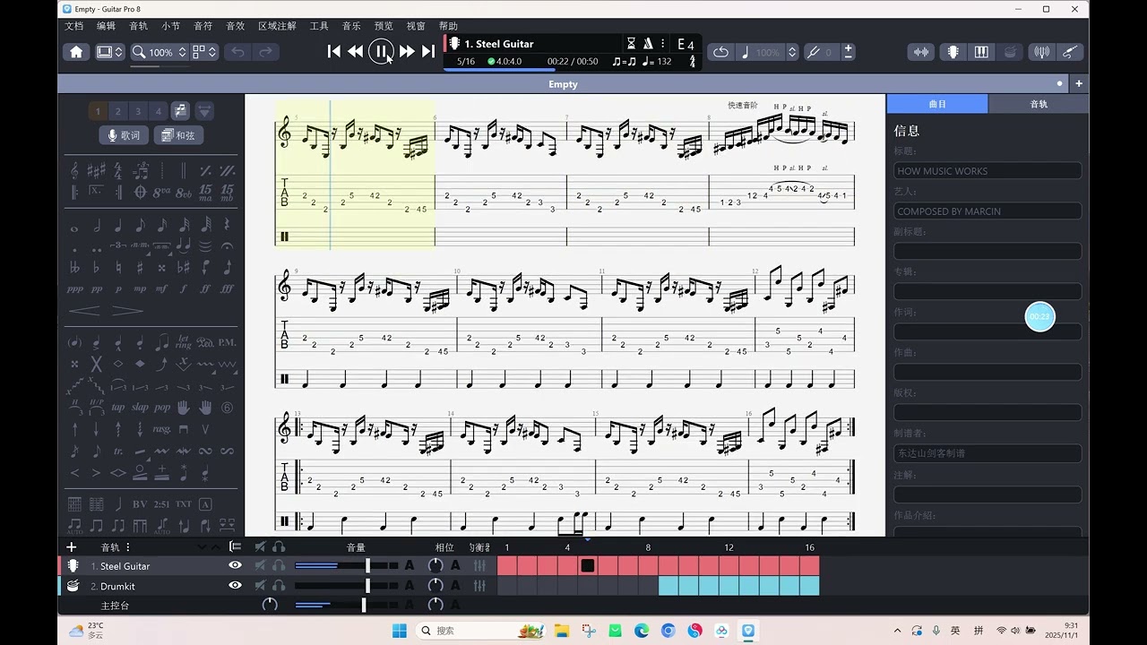The height and width of the screenshot is (645, 1147).
Task: Open the Windows Start menu
Action: [x=399, y=631]
